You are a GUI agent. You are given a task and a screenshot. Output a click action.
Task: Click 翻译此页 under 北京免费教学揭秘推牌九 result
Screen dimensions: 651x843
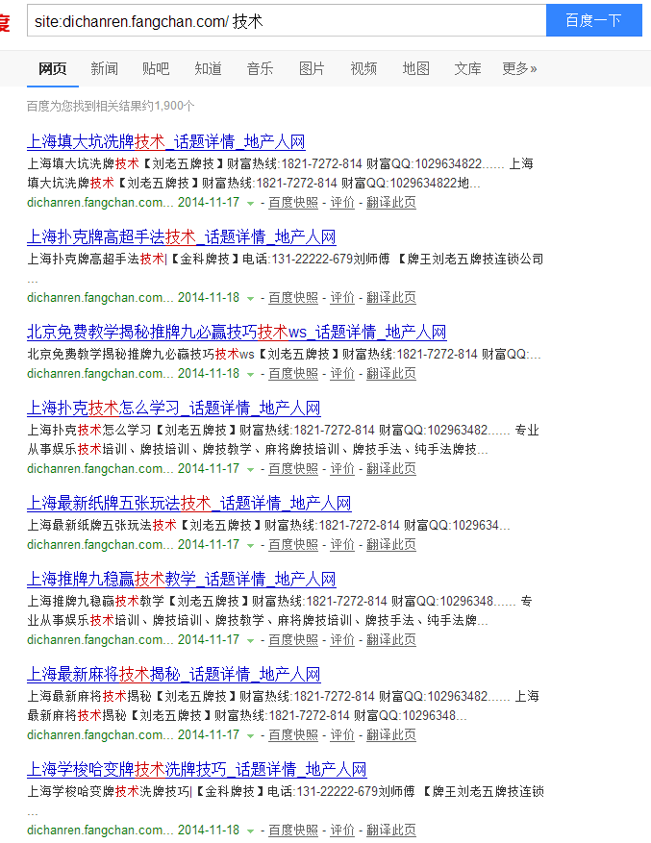coord(391,374)
